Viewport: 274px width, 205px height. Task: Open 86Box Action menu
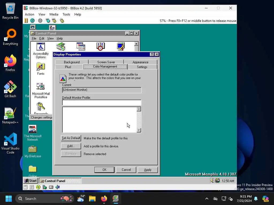pos(29,14)
